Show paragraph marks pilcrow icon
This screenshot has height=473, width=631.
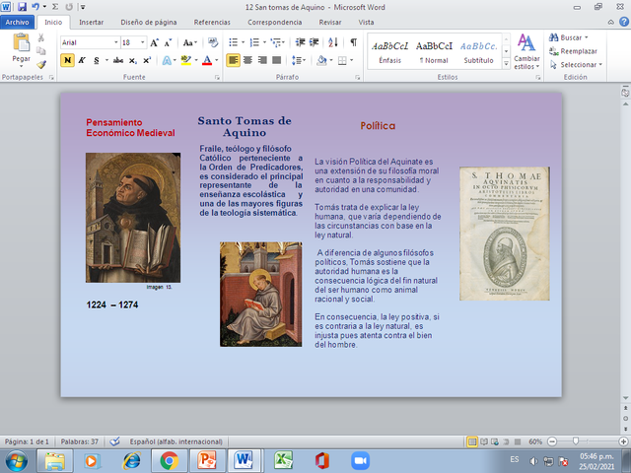click(353, 42)
